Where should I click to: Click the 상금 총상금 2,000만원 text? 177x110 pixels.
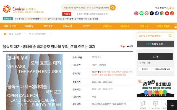point(109,104)
